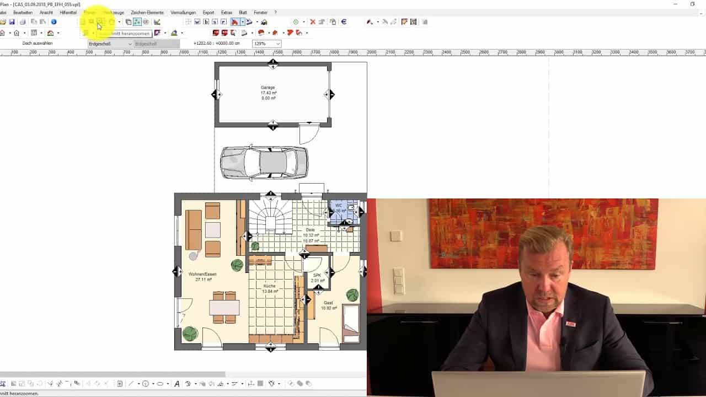Click the Euro cost icon
Image resolution: width=706 pixels, height=397 pixels.
[344, 22]
